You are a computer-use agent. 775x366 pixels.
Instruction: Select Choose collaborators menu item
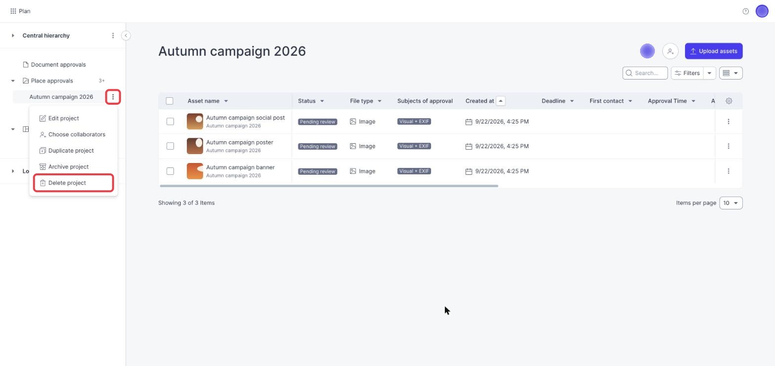(73, 134)
